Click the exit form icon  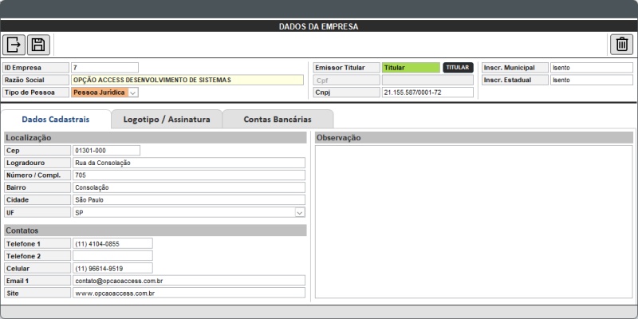coord(14,45)
